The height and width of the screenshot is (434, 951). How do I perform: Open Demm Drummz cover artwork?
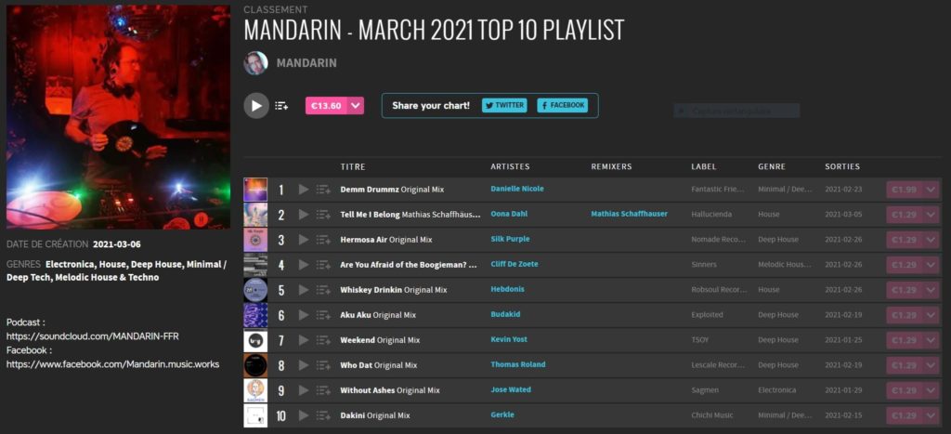tap(255, 190)
